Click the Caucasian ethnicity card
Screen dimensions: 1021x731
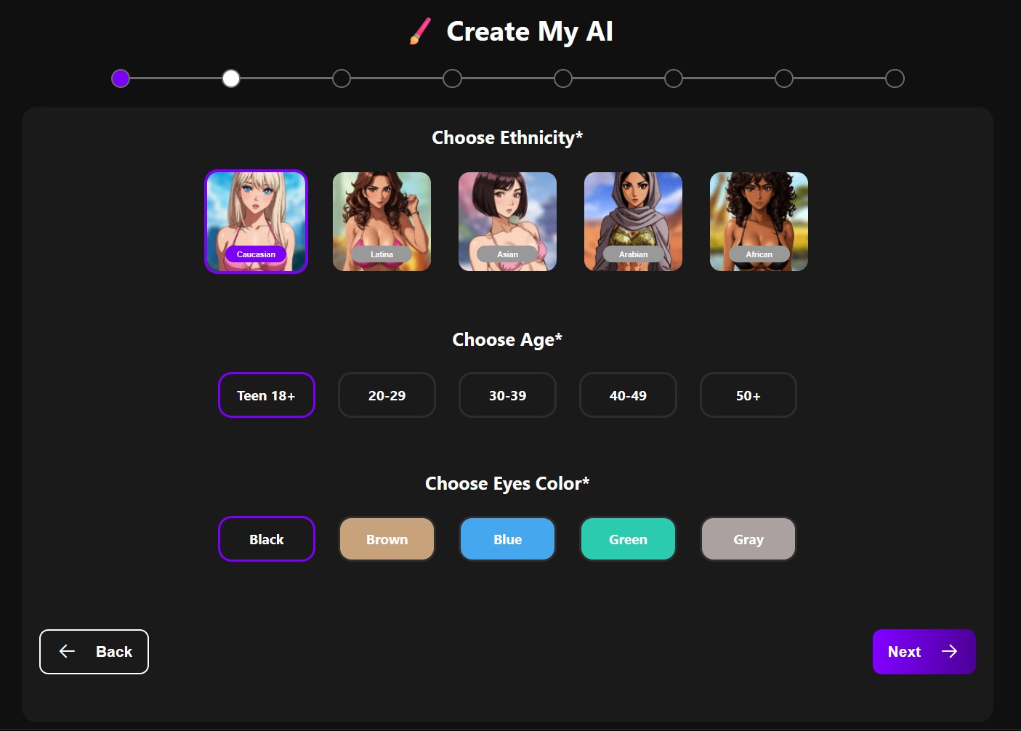[x=256, y=222]
